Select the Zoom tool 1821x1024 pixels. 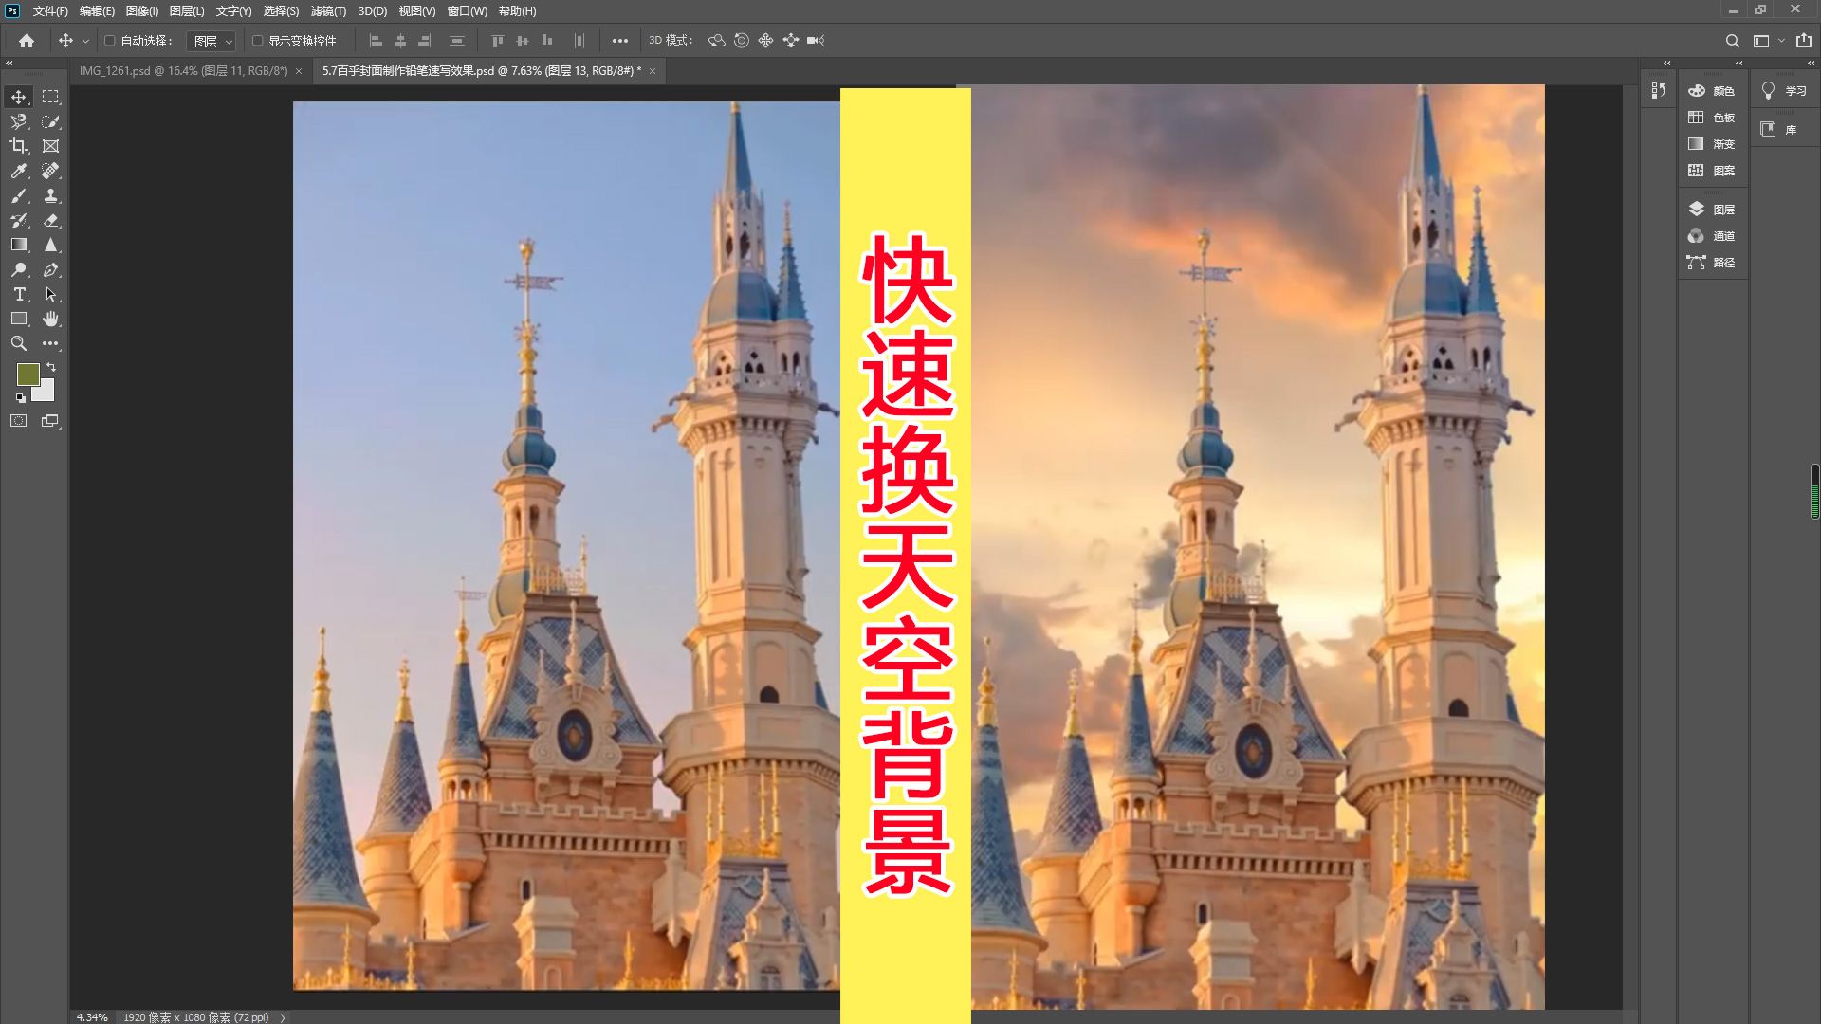18,343
